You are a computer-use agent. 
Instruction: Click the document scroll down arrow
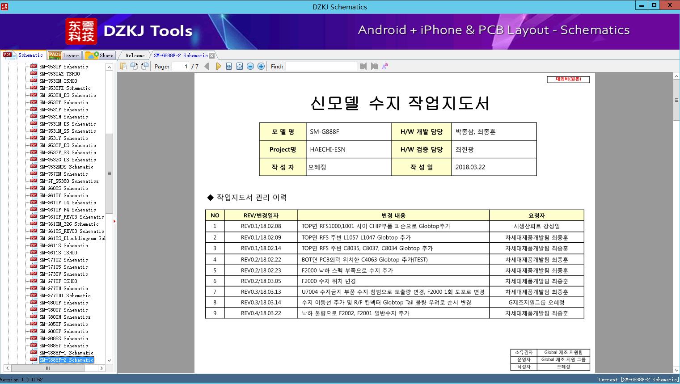click(676, 370)
